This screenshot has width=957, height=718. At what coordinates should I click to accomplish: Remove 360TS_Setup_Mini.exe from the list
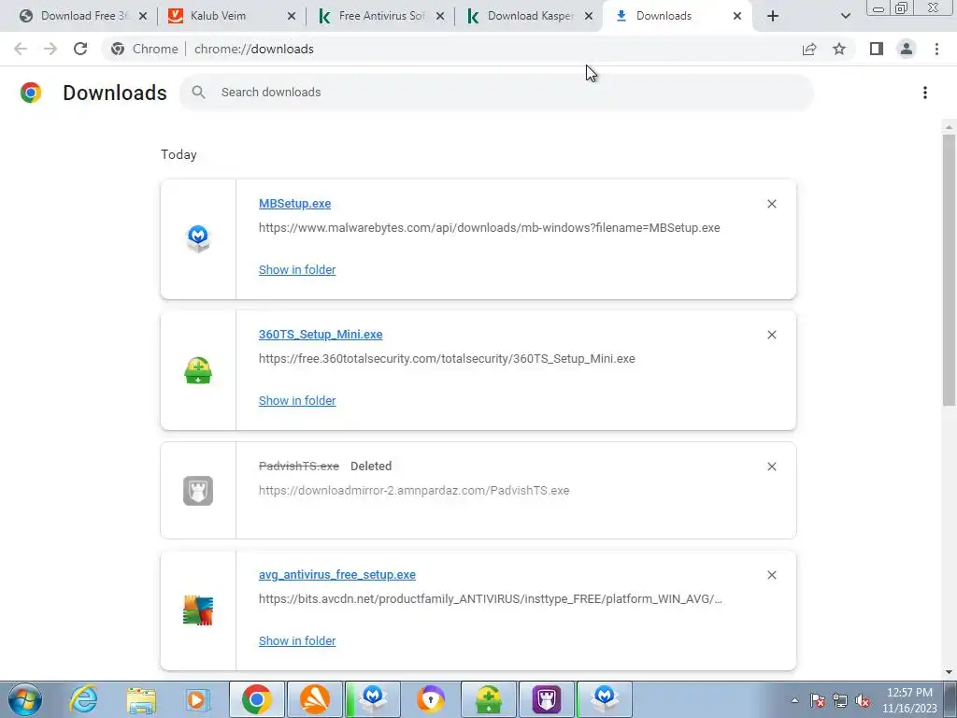pyautogui.click(x=771, y=335)
